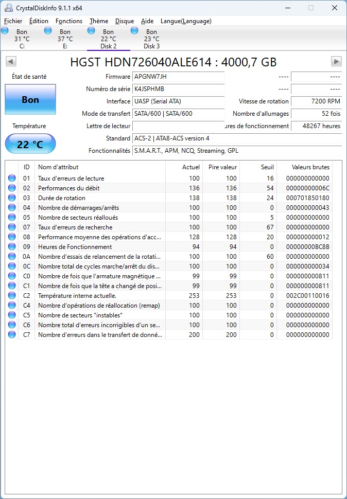The height and width of the screenshot is (499, 347).
Task: Click the 22 °C temperature button
Action: click(x=30, y=145)
